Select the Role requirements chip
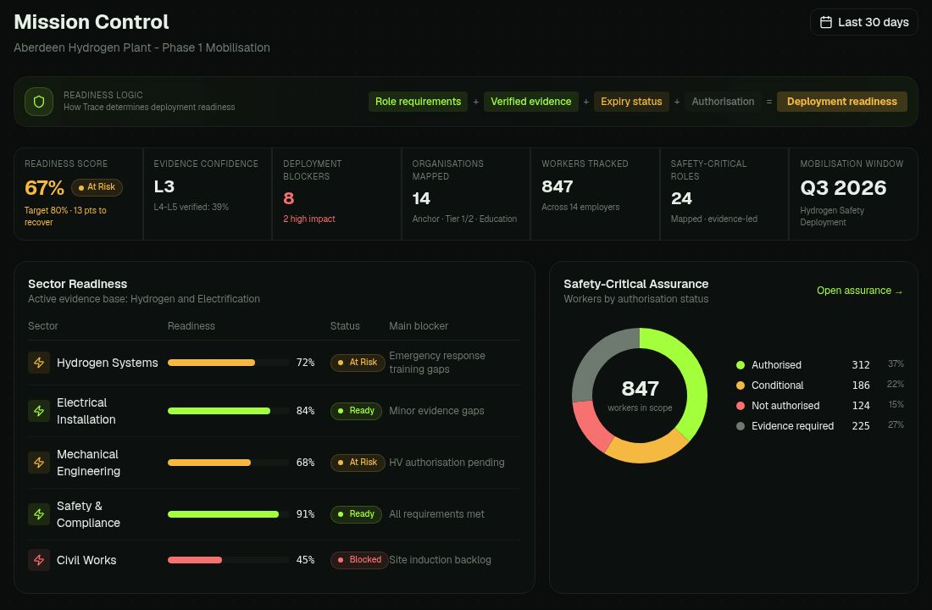The width and height of the screenshot is (932, 610). (x=418, y=102)
